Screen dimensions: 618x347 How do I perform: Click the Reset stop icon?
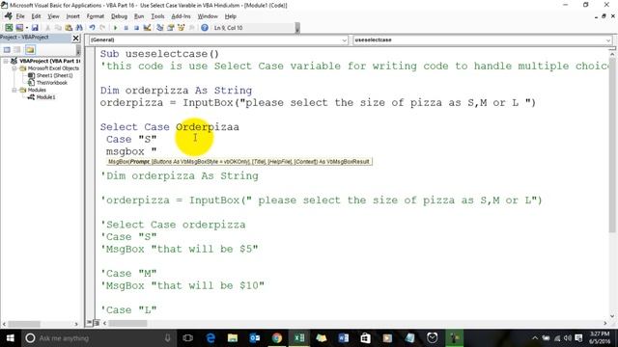point(136,28)
